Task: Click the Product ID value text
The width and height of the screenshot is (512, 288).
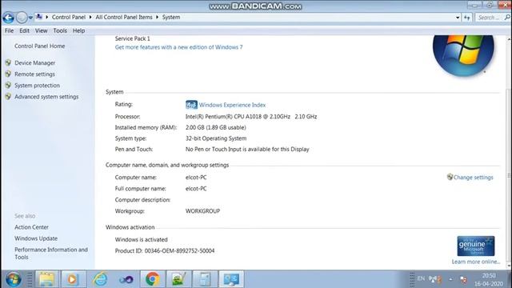Action: pos(179,250)
